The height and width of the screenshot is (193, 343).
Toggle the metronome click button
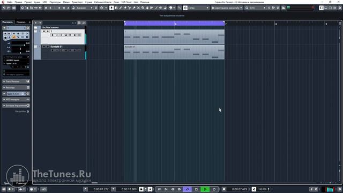click(x=311, y=189)
